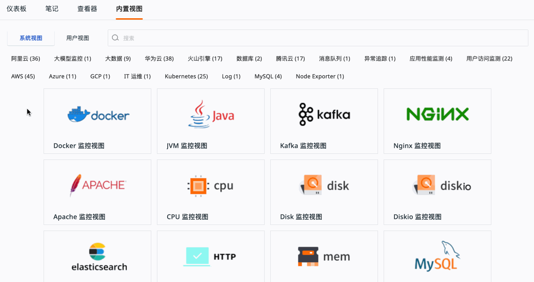Filter views by AWS (45)
534x282 pixels.
(23, 76)
